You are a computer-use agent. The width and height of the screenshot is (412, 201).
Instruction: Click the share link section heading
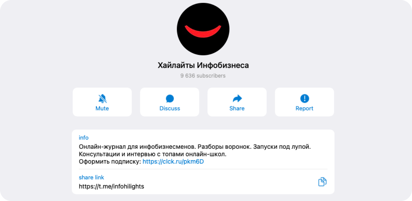point(91,177)
